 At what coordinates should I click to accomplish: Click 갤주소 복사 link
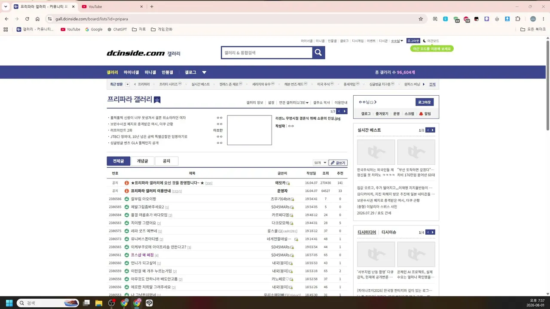coord(321,103)
